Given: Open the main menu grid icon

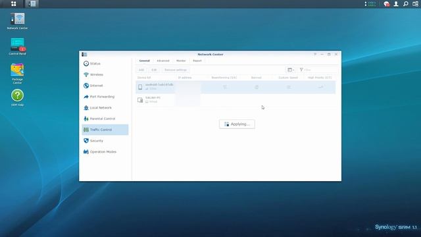Looking at the screenshot, I should [x=13, y=4].
